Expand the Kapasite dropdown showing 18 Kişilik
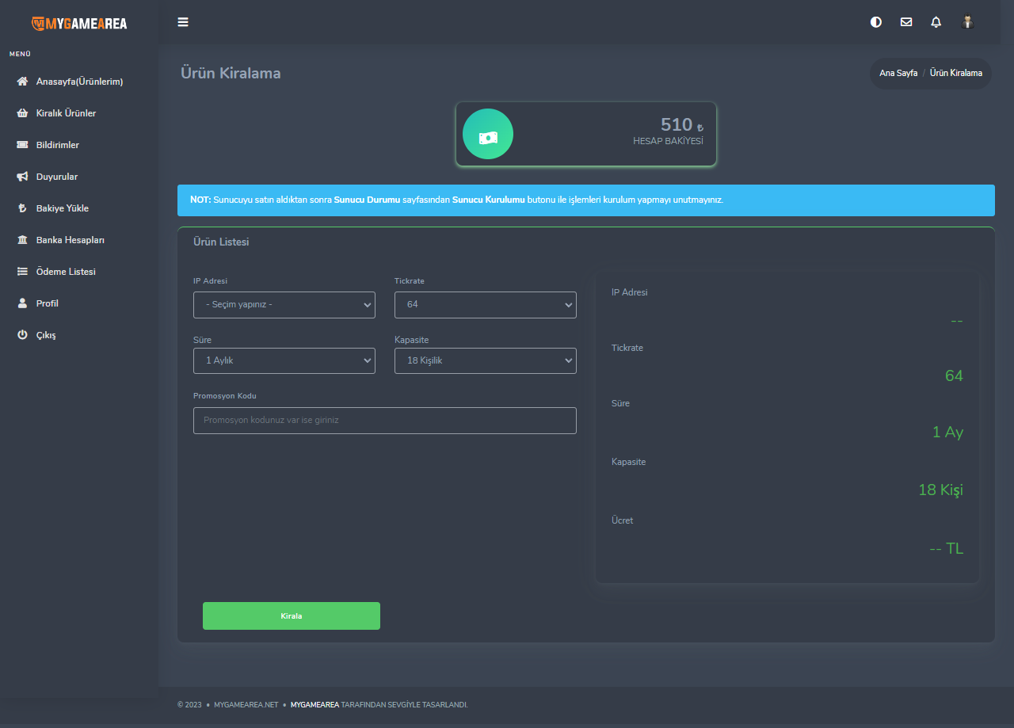Viewport: 1014px width, 728px height. (486, 360)
